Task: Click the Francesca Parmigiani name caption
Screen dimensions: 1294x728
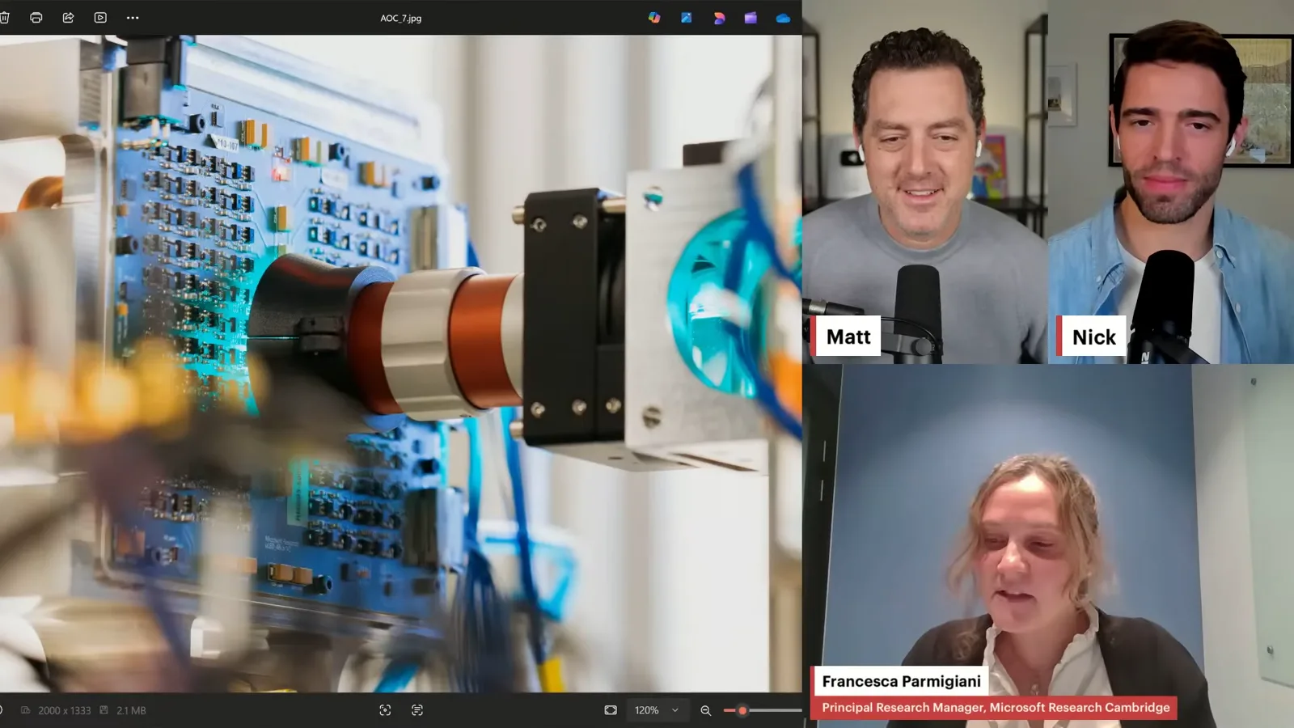Action: (901, 681)
